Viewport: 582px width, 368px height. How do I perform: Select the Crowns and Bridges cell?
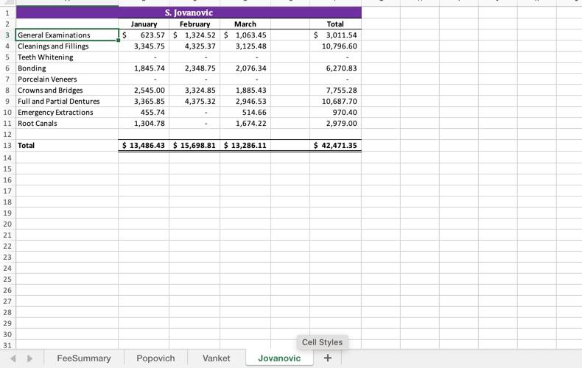(x=67, y=90)
